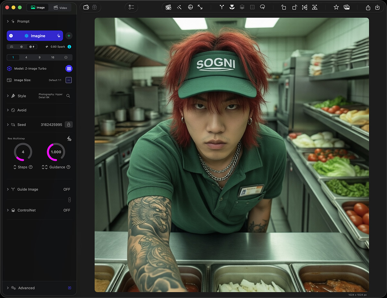Click the lasso selection tool icon
Image resolution: width=387 pixels, height=298 pixels.
click(x=263, y=7)
